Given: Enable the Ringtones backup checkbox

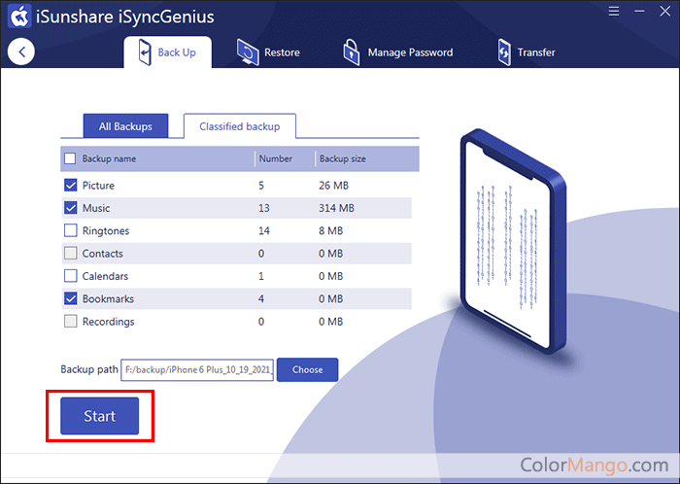Looking at the screenshot, I should point(70,231).
